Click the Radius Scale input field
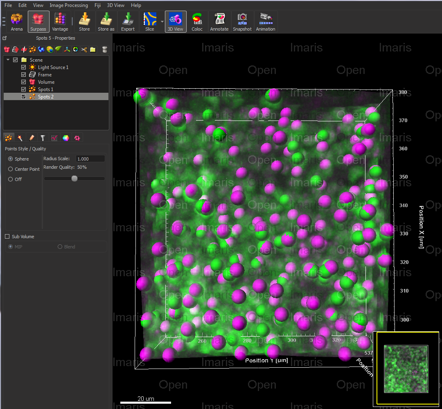442x409 pixels. [90, 159]
